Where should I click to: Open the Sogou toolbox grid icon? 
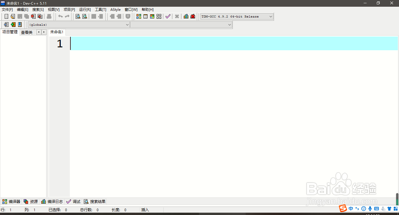coord(395,209)
